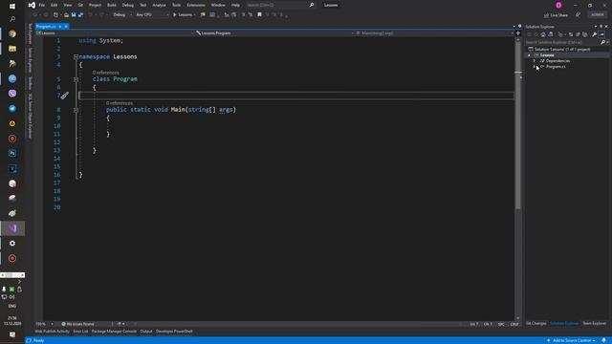Select Program.cs in Solution Explorer
The width and height of the screenshot is (612, 344).
click(x=556, y=67)
